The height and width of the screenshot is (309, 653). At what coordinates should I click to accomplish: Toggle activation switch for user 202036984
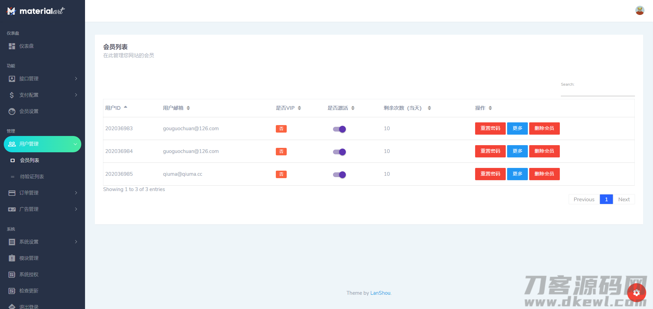pyautogui.click(x=339, y=152)
